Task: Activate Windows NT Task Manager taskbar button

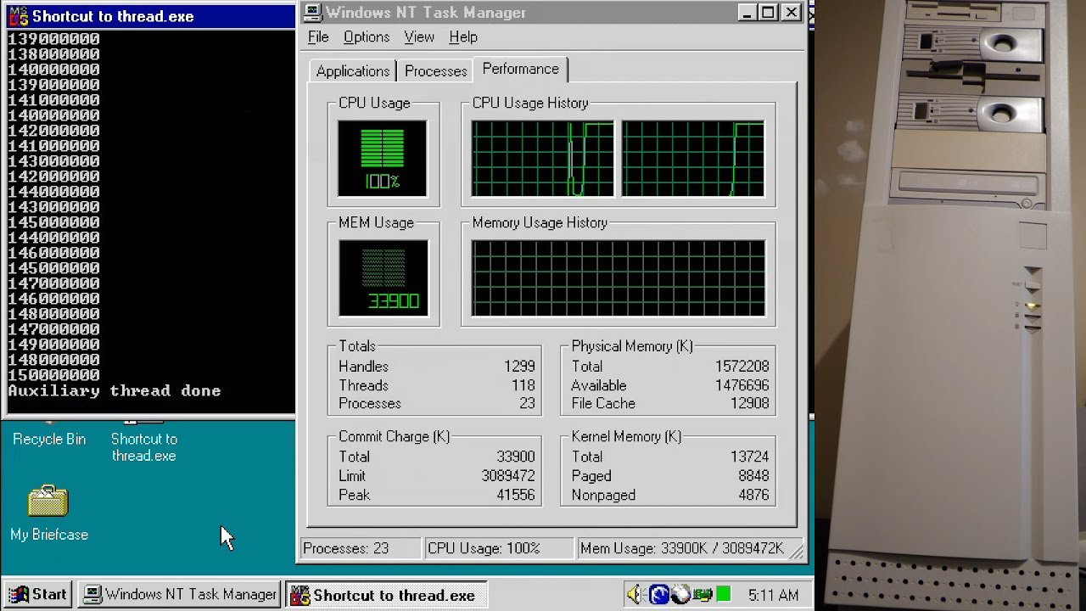Action: click(x=181, y=595)
